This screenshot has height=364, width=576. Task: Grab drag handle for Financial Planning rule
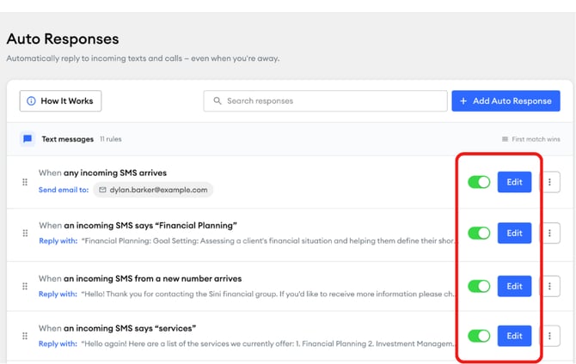pyautogui.click(x=25, y=233)
